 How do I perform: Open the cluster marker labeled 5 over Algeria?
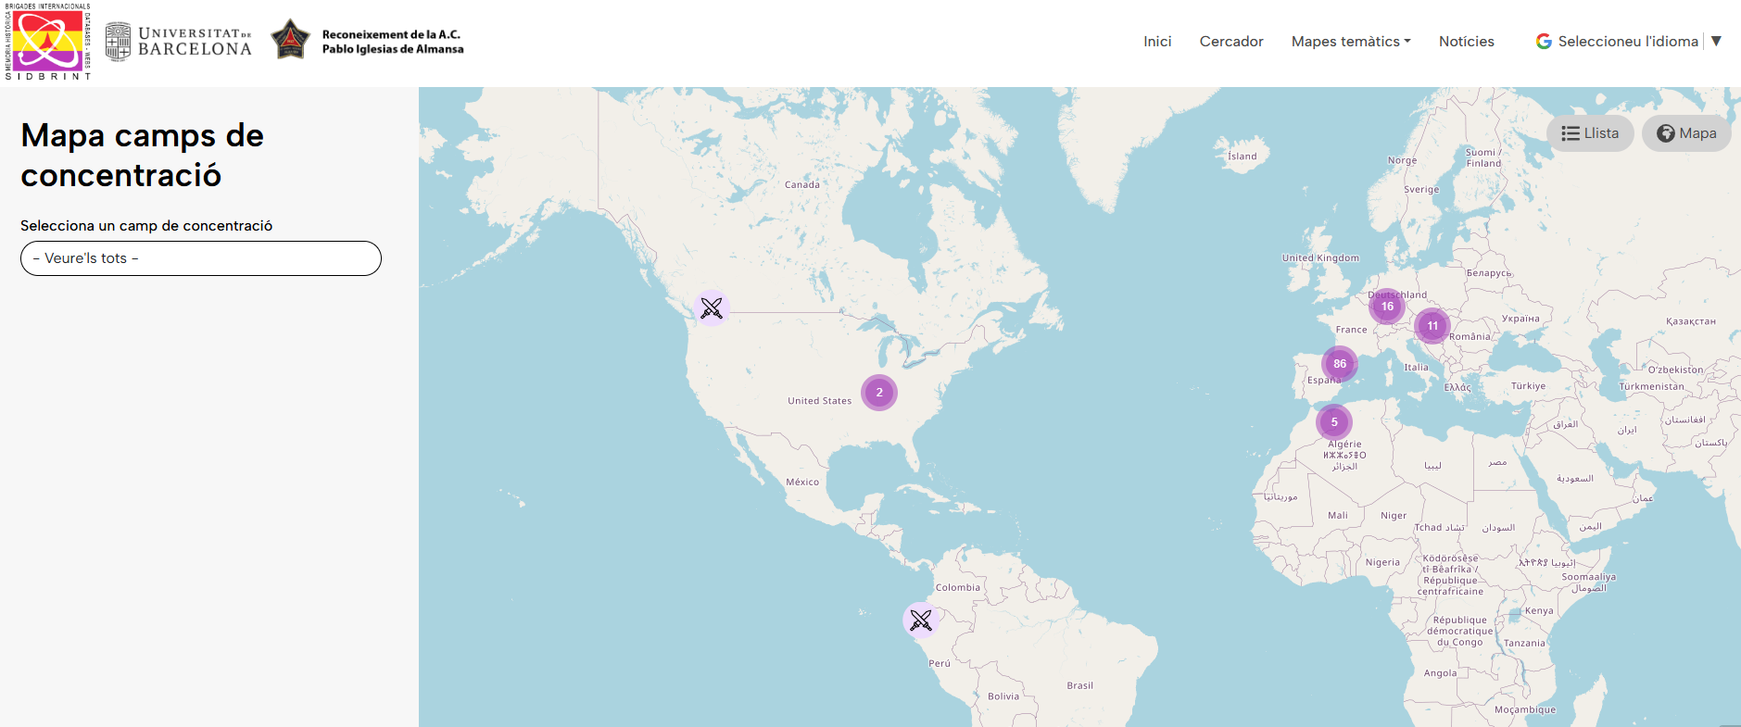(x=1333, y=422)
